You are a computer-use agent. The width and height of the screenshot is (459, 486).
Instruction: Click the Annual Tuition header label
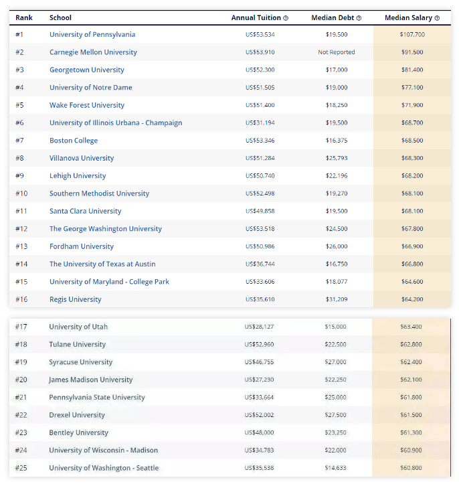[256, 17]
